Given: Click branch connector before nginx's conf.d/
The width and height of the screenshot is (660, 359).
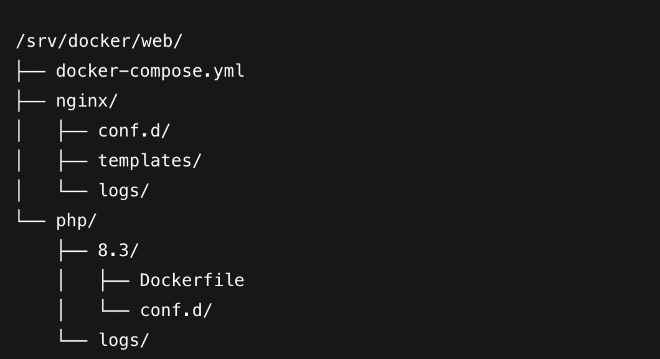Looking at the screenshot, I should tap(72, 131).
